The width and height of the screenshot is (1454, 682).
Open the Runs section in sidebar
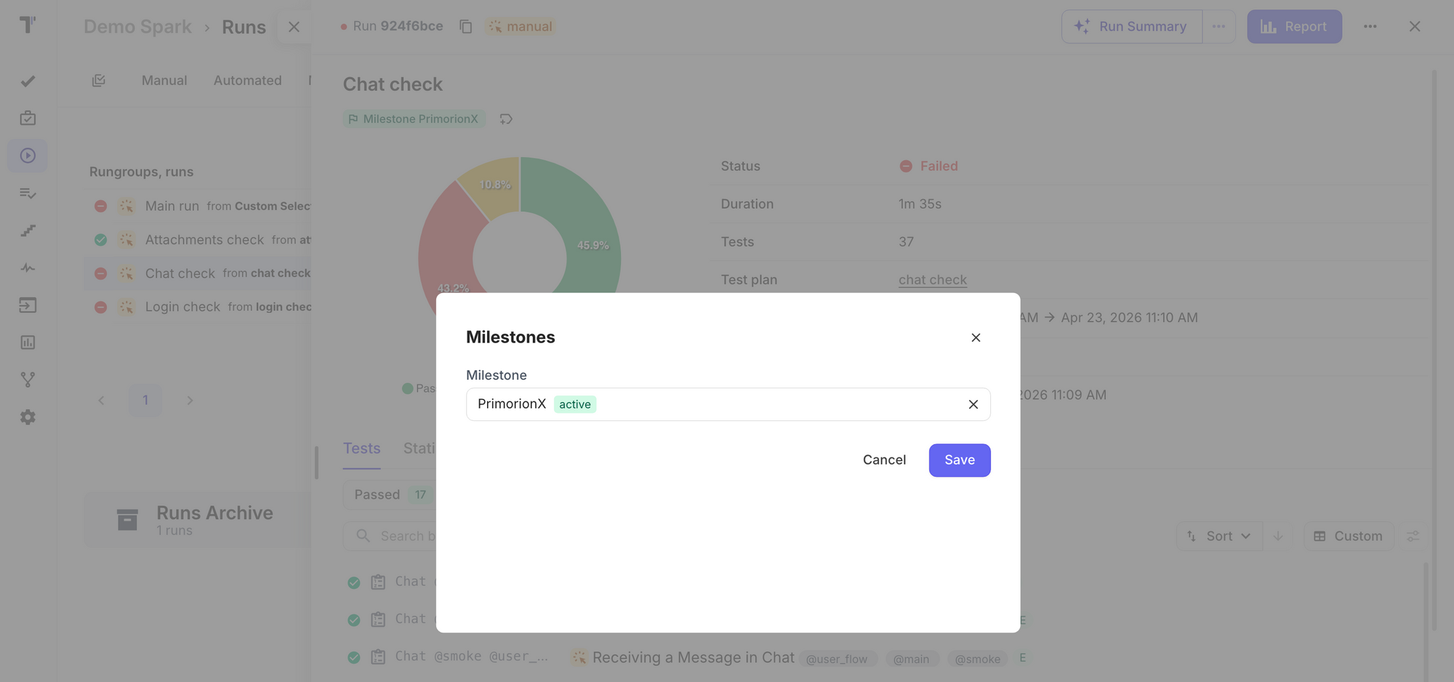28,156
